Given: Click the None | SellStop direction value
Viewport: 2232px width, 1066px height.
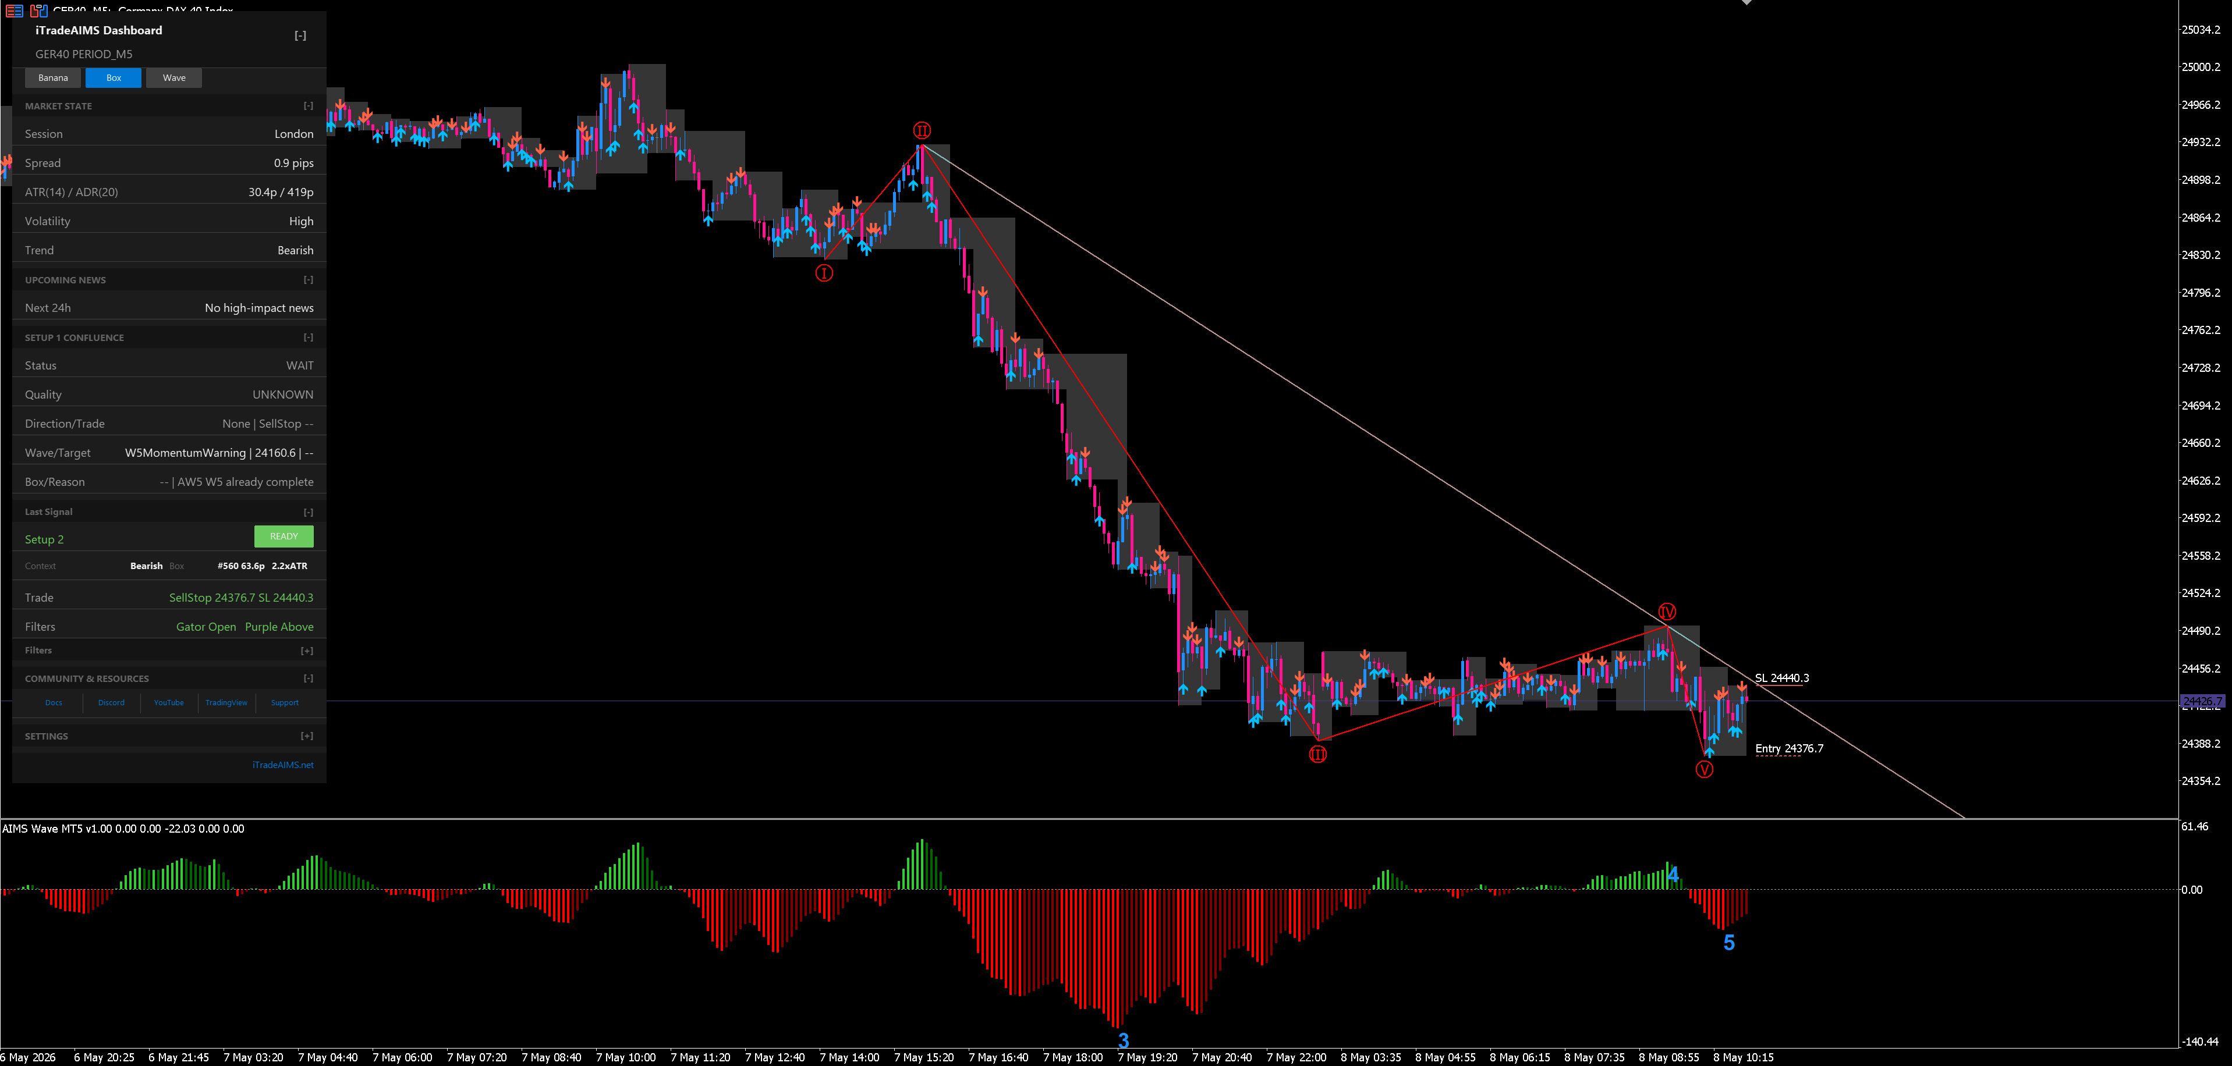Looking at the screenshot, I should click(268, 424).
